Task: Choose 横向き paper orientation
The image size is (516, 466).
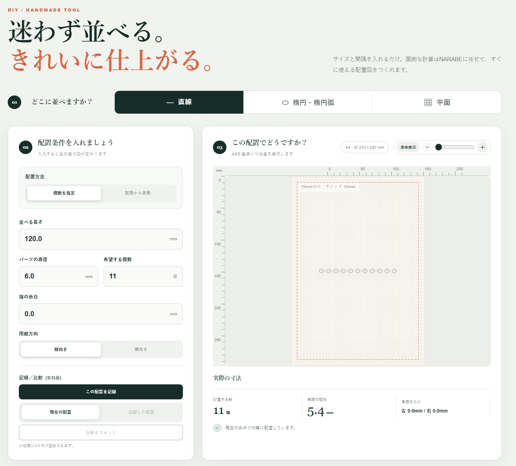Action: tap(141, 349)
